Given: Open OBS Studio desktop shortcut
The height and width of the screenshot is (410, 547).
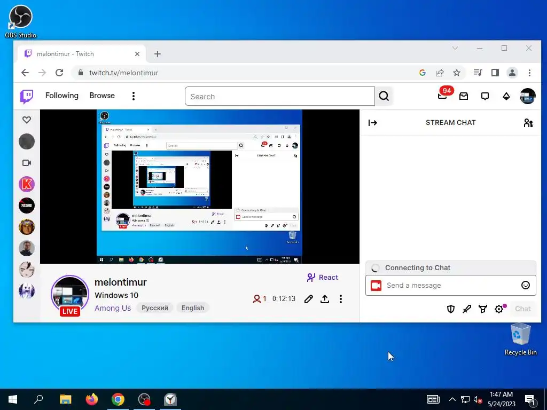Looking at the screenshot, I should point(21,21).
